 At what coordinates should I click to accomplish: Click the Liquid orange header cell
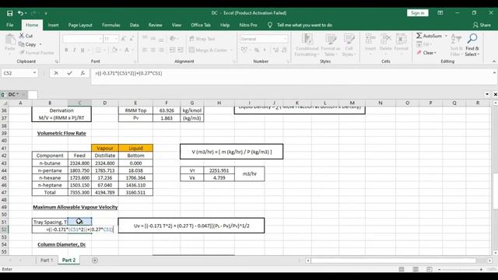[x=135, y=149]
